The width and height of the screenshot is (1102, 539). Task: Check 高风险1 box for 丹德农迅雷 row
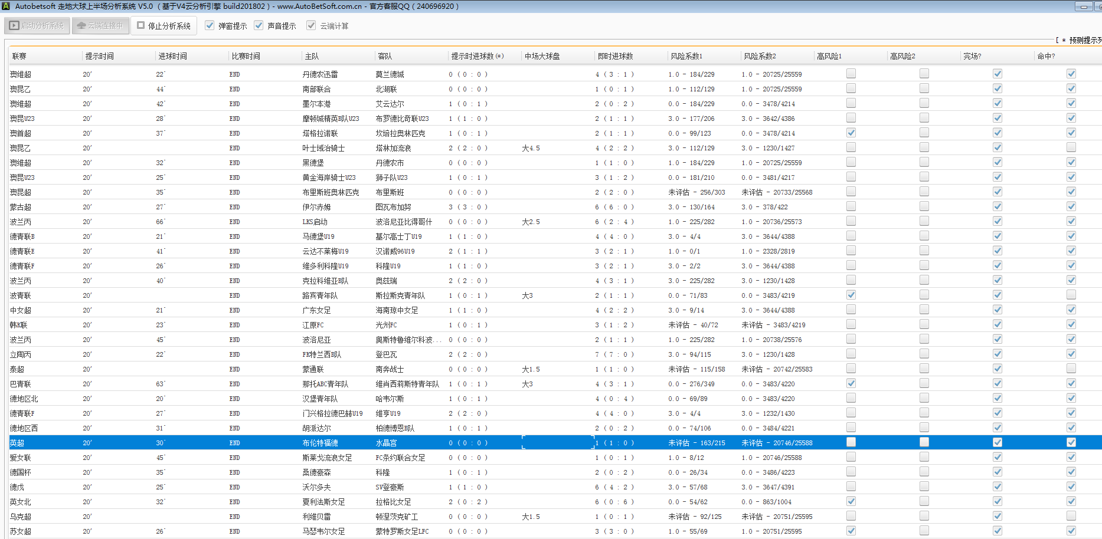click(851, 74)
